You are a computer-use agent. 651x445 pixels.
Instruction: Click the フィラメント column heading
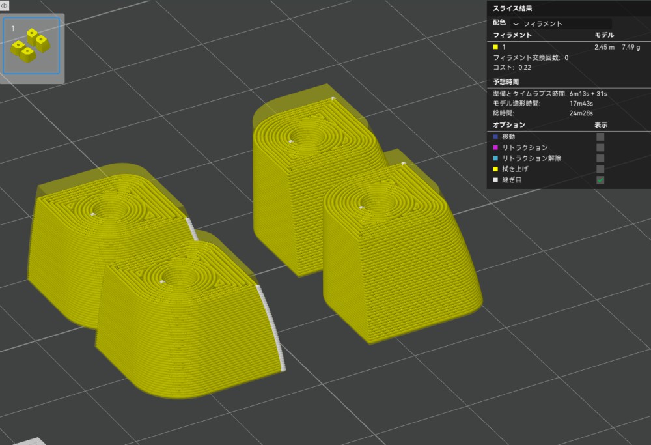(x=512, y=35)
